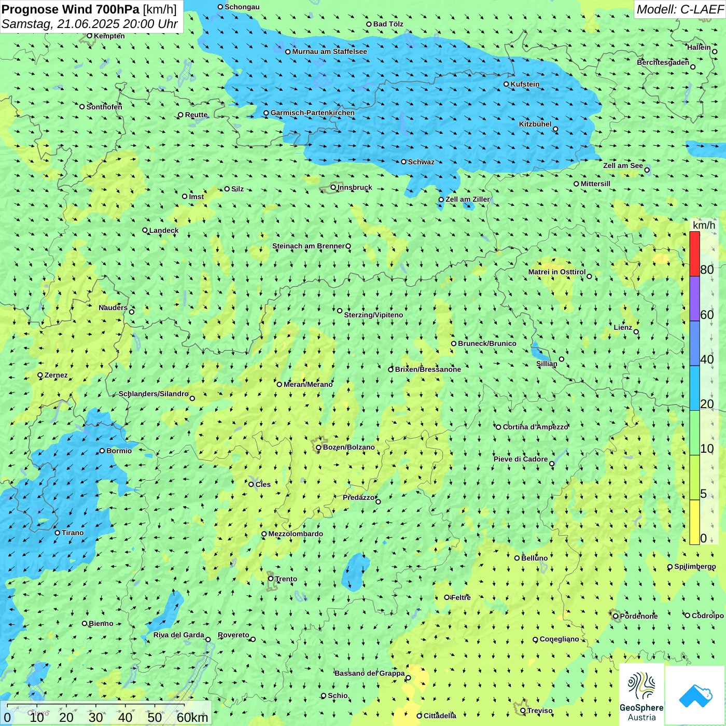Image resolution: width=726 pixels, height=726 pixels.
Task: Click the Hallein label
Action: click(x=699, y=47)
